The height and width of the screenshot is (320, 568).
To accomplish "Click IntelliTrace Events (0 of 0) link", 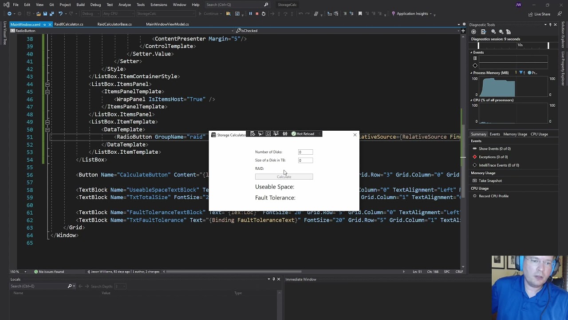I will click(499, 165).
